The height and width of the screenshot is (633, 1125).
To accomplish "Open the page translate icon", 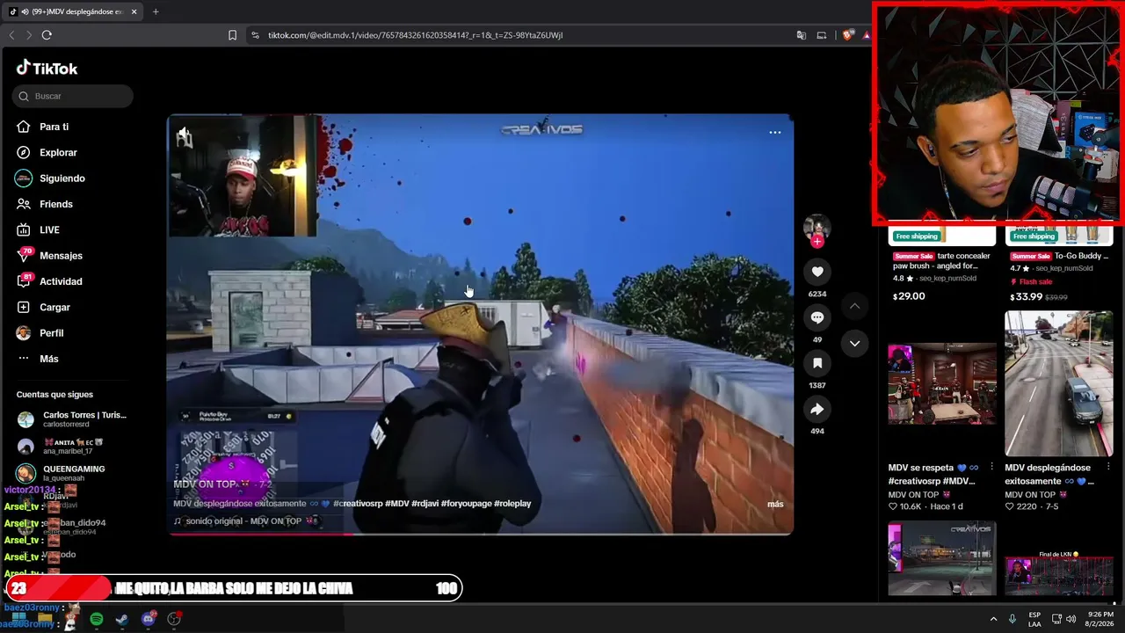I will pyautogui.click(x=801, y=35).
